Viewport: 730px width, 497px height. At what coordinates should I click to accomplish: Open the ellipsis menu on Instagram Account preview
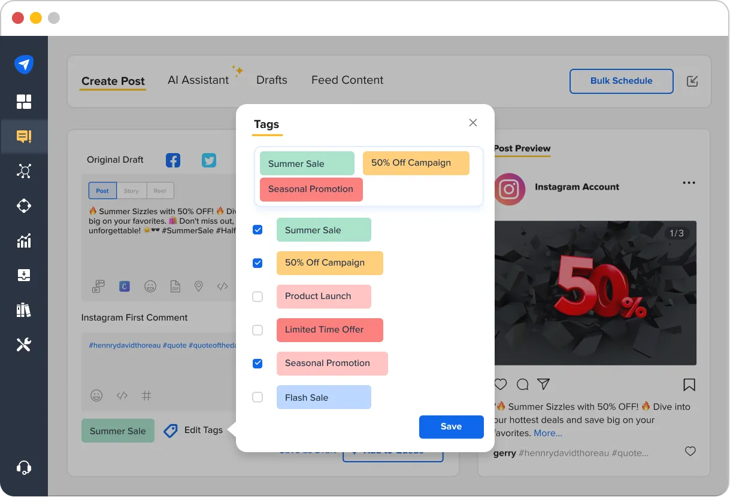[x=689, y=183]
